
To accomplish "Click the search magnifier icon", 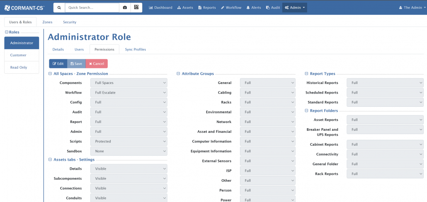I will (59, 7).
